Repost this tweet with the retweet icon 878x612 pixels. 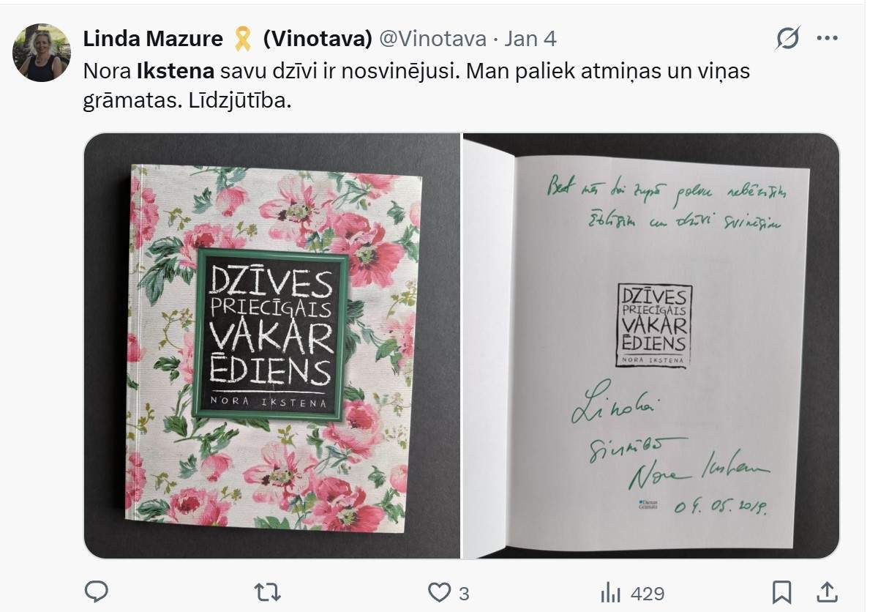coord(268,592)
